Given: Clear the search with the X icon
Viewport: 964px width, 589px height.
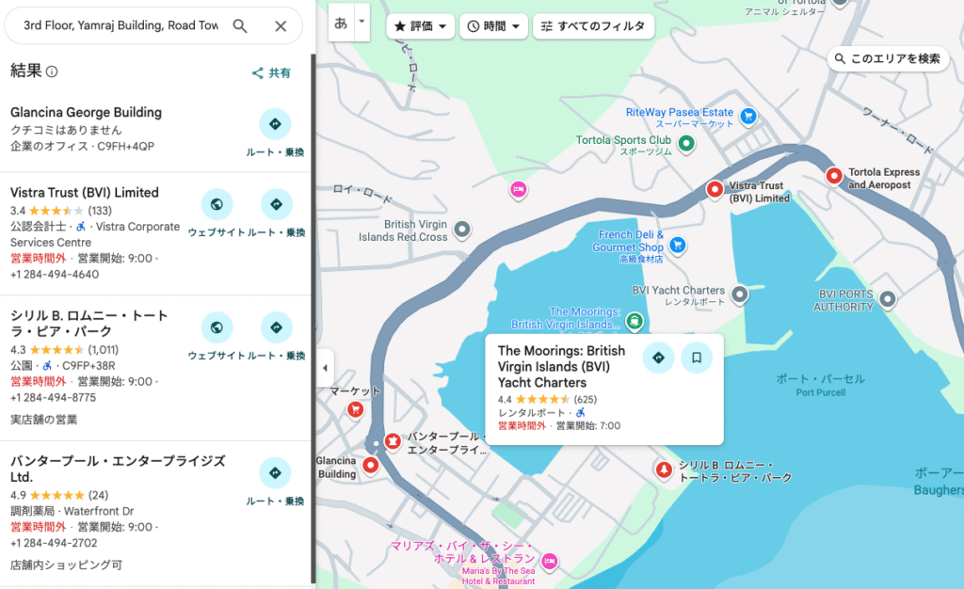Looking at the screenshot, I should 281,26.
